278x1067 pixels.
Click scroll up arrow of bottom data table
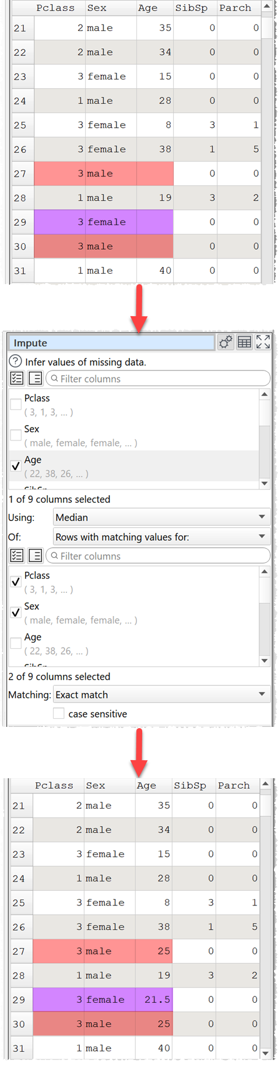tap(266, 785)
